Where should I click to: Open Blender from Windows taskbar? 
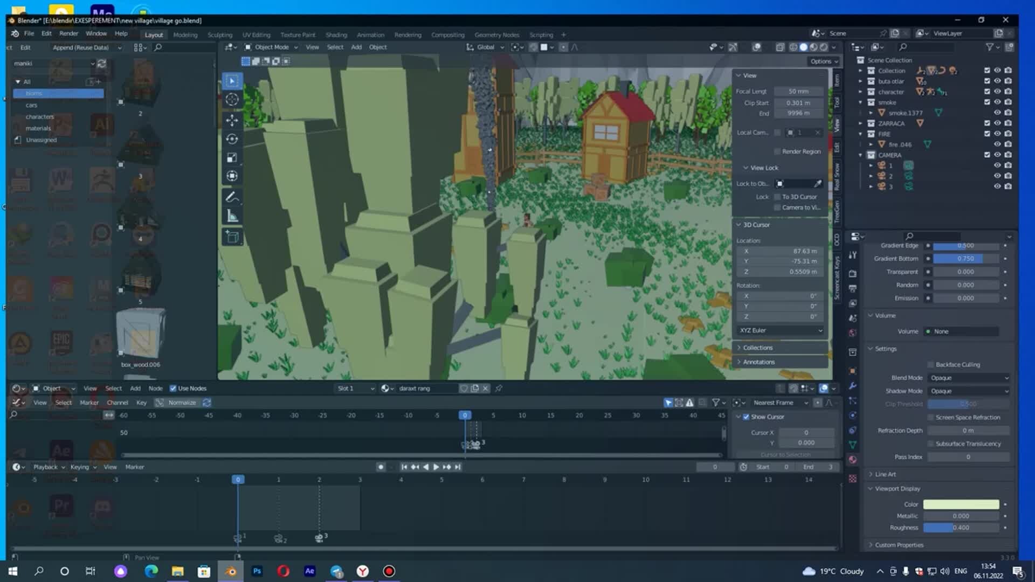pyautogui.click(x=231, y=571)
